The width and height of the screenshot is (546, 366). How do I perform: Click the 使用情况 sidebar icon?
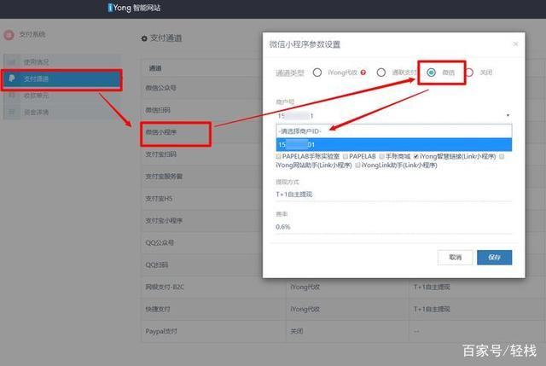[13, 63]
